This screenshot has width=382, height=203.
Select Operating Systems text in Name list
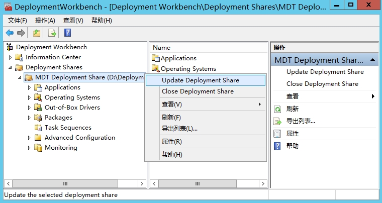point(188,69)
